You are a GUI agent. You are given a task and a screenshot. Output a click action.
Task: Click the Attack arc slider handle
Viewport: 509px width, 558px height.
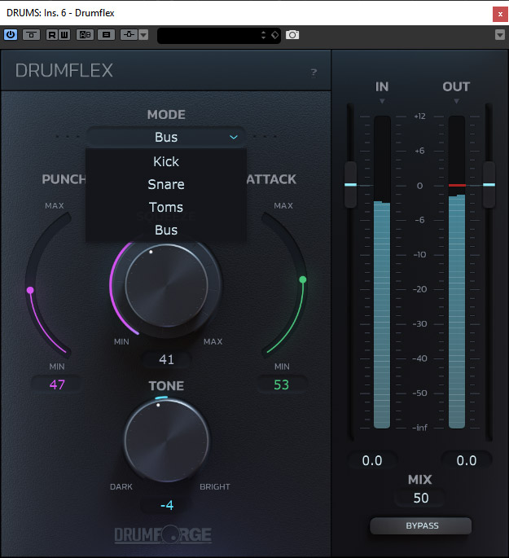pos(303,279)
